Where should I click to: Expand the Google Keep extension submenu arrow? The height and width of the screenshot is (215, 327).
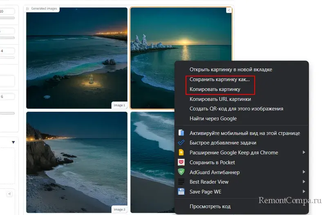click(304, 152)
